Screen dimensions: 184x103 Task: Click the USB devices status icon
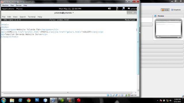point(114,95)
